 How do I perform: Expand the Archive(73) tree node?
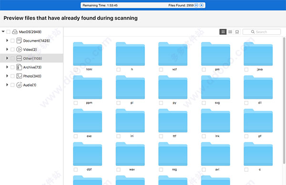pyautogui.click(x=7, y=67)
